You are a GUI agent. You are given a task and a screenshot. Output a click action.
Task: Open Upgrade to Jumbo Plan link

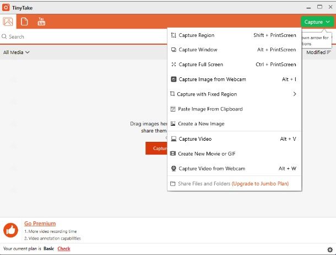(x=261, y=184)
